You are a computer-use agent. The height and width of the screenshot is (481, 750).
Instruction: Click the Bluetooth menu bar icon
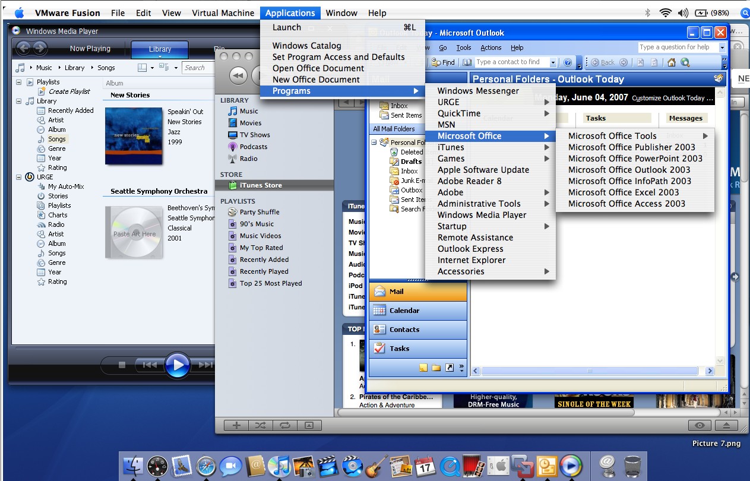pos(648,12)
